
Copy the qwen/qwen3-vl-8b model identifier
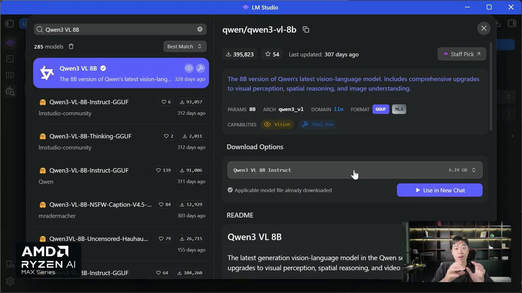(x=306, y=29)
